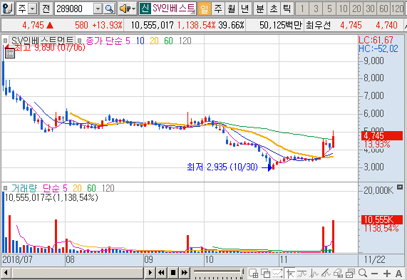Click the gray 120 price moving average label
407x280 pixels.
(x=185, y=41)
